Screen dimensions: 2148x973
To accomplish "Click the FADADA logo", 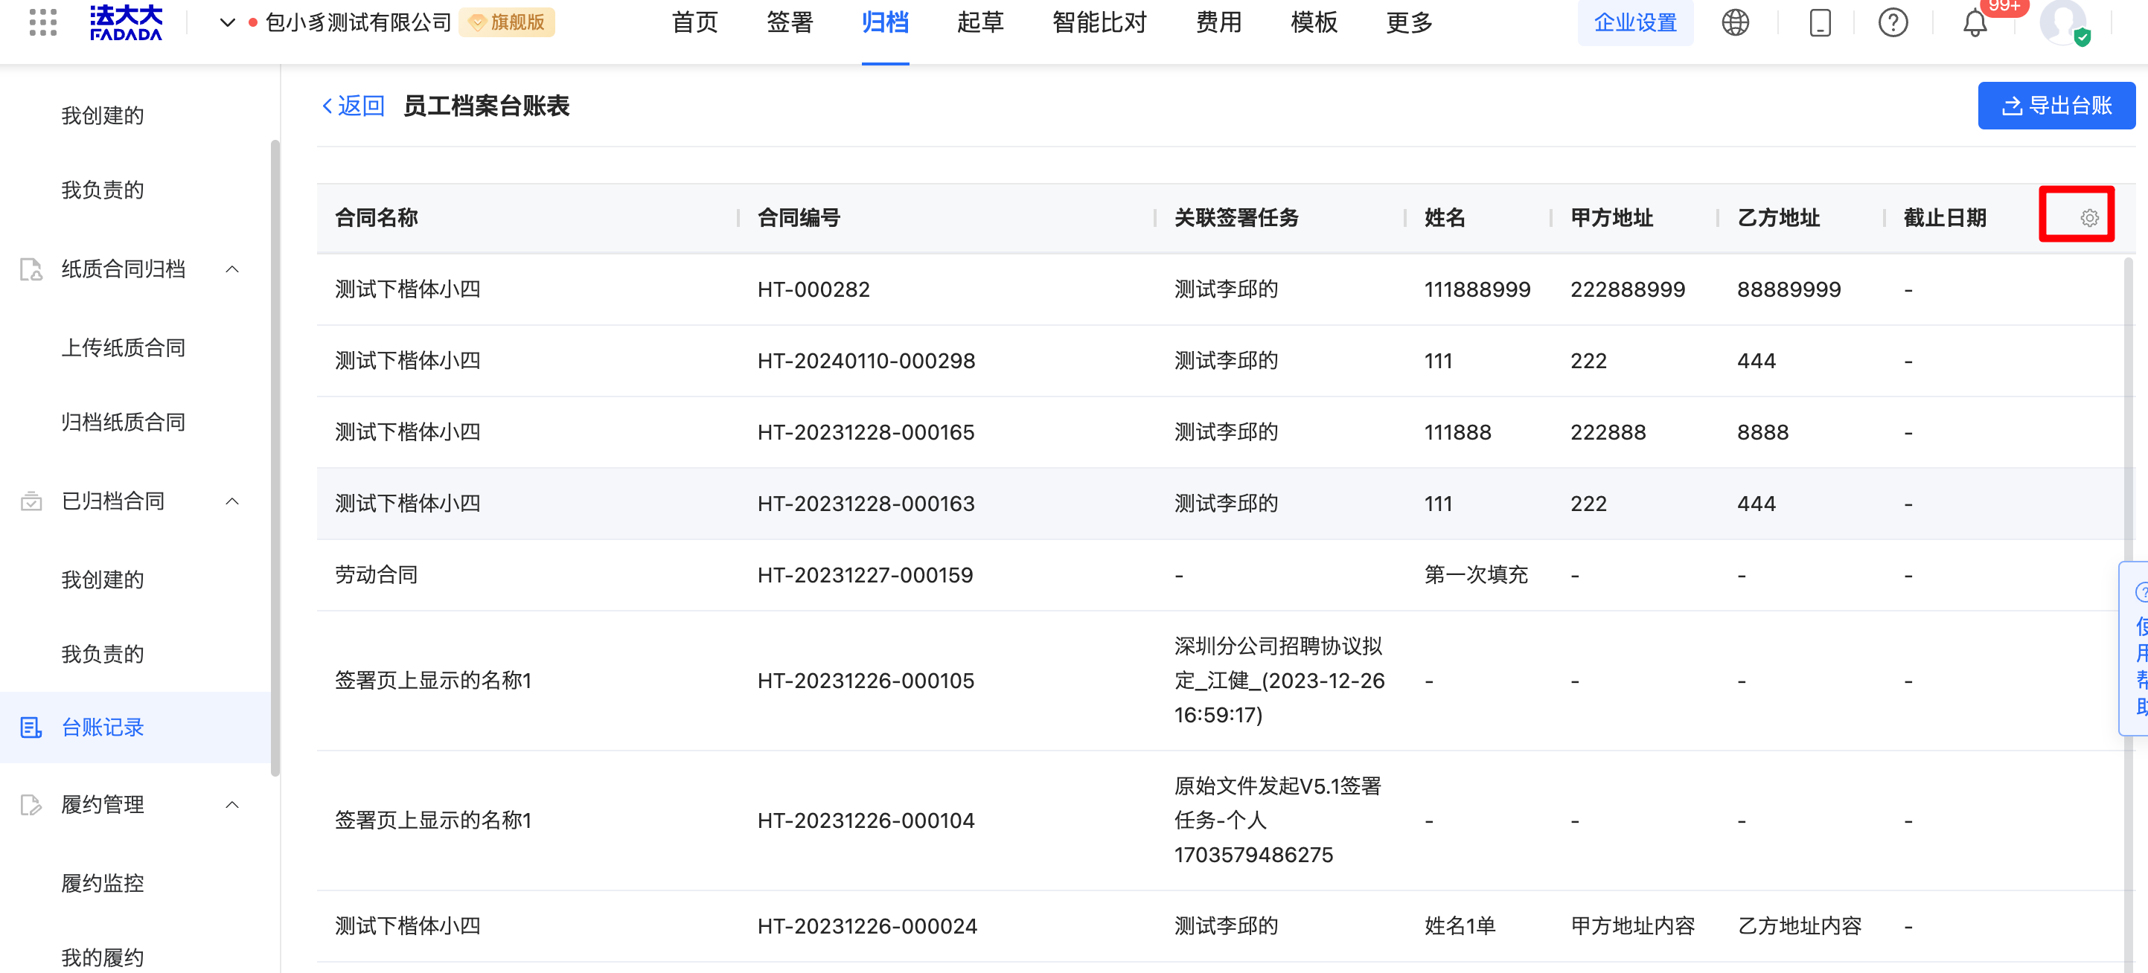I will coord(126,22).
